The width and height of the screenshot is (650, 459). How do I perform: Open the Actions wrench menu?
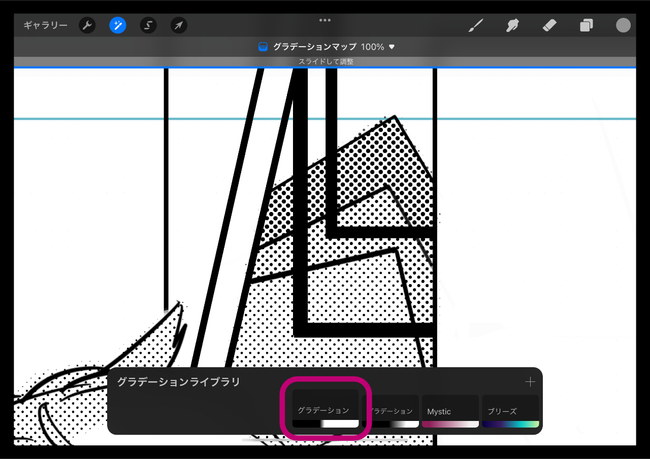(87, 25)
